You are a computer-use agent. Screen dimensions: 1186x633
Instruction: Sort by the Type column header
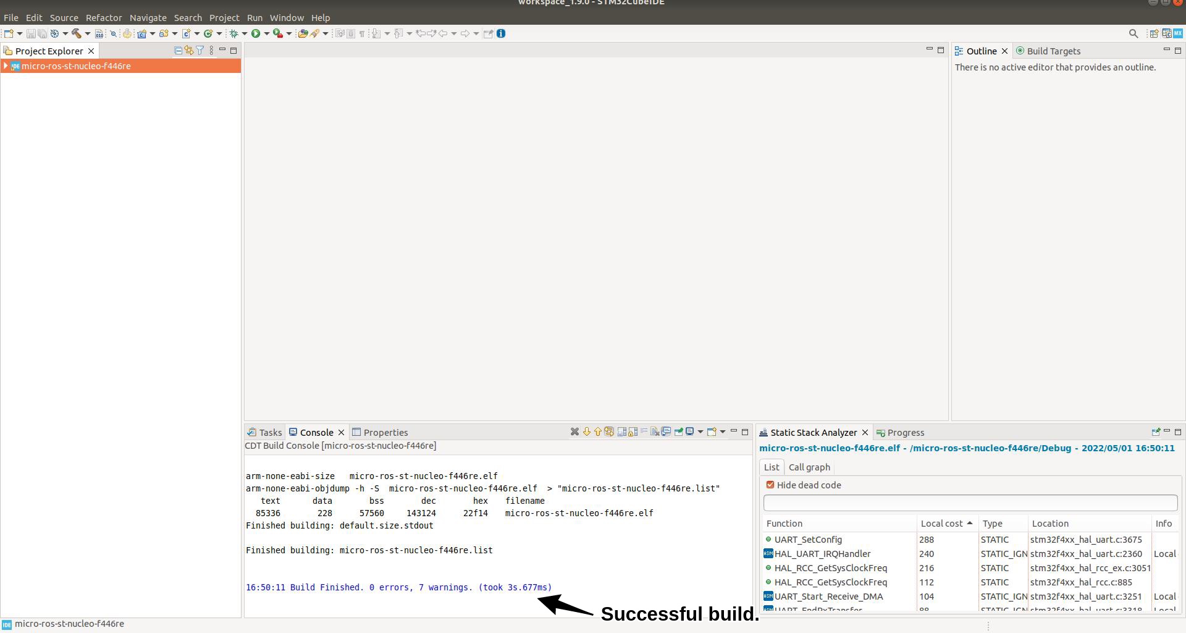[x=1003, y=524]
